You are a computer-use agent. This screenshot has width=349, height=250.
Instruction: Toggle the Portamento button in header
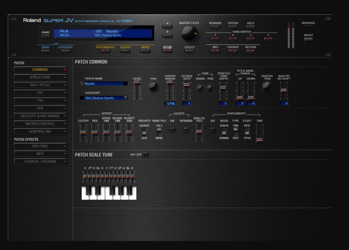click(x=105, y=51)
